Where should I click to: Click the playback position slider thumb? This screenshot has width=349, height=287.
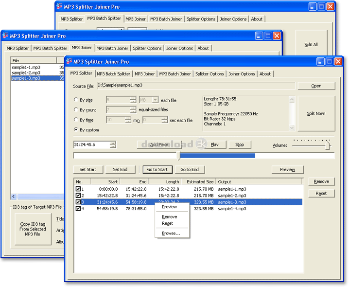(178, 156)
